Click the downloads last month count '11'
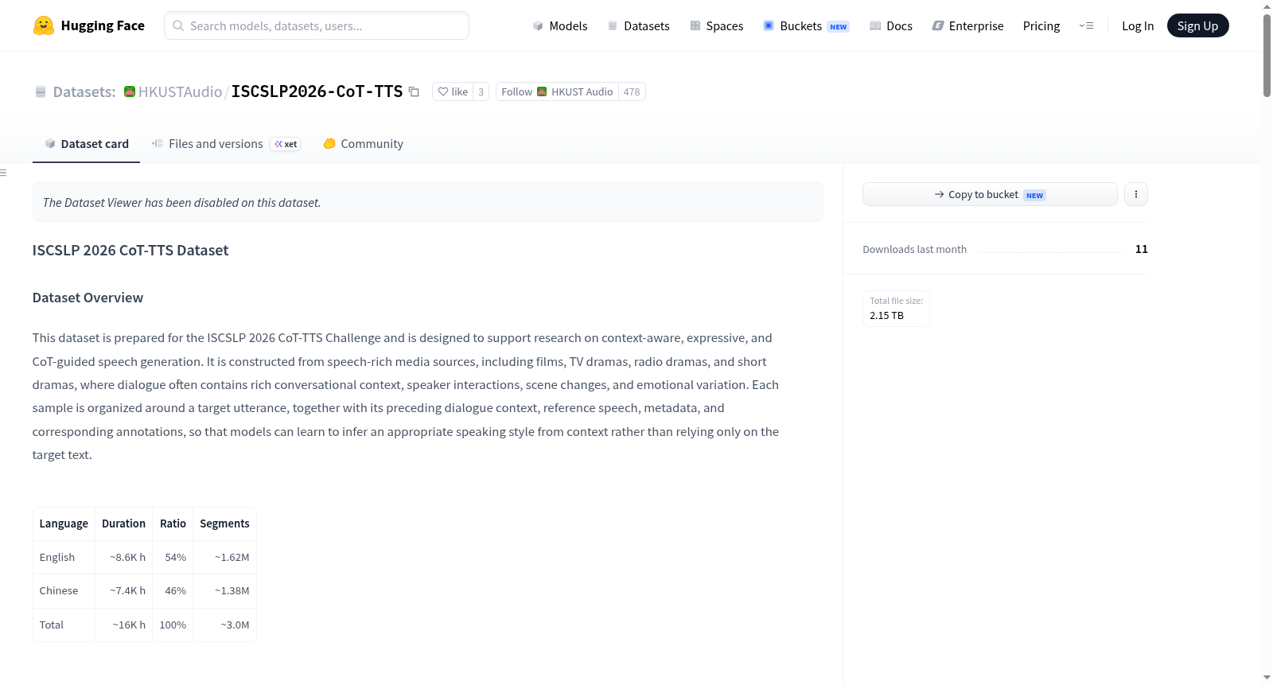 click(x=1142, y=249)
